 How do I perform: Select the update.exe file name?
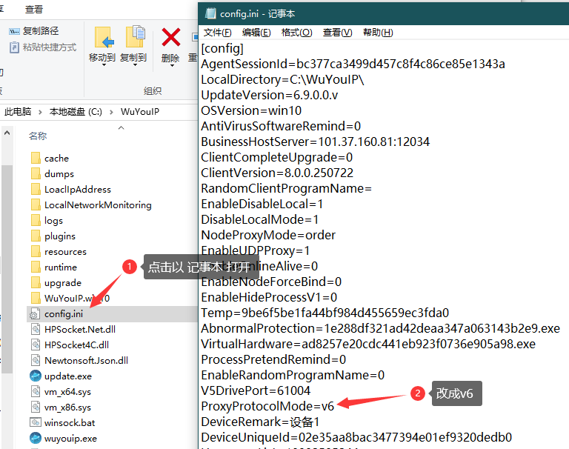[x=68, y=376]
